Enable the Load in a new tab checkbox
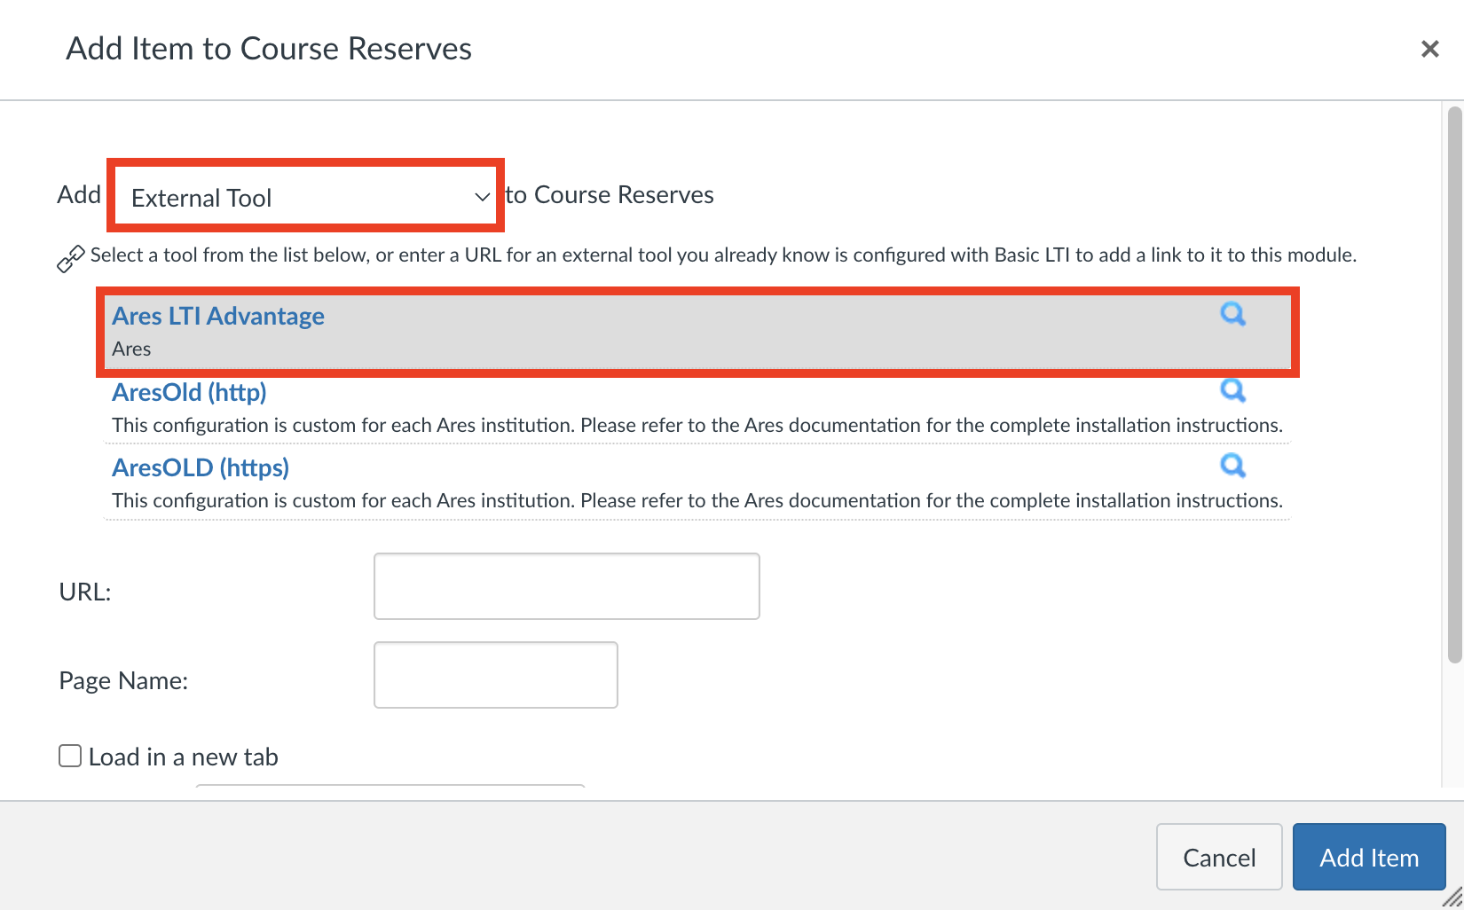Image resolution: width=1464 pixels, height=910 pixels. (x=70, y=756)
